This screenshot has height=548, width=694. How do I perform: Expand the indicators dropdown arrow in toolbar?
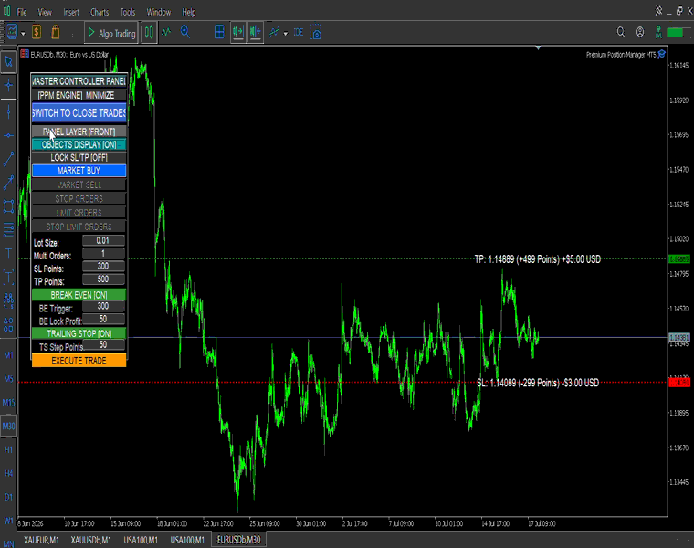pos(286,33)
